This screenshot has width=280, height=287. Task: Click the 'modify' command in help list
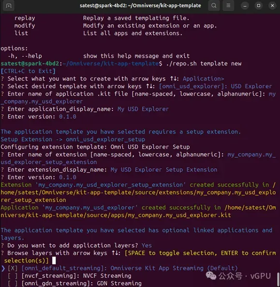coord(25,26)
